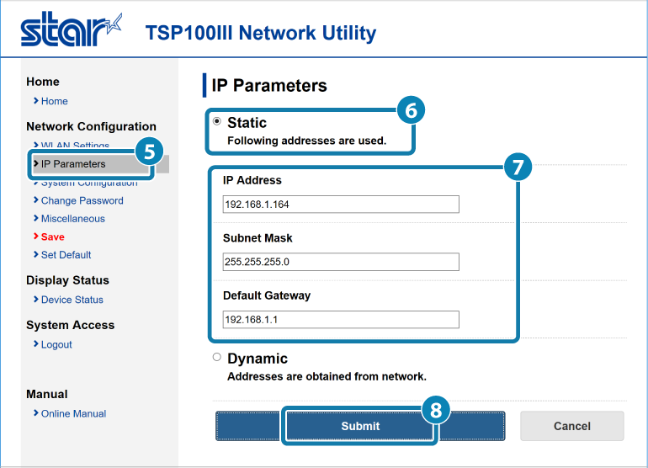Image resolution: width=648 pixels, height=468 pixels.
Task: Click the Subnet Mask input field
Action: 341,262
